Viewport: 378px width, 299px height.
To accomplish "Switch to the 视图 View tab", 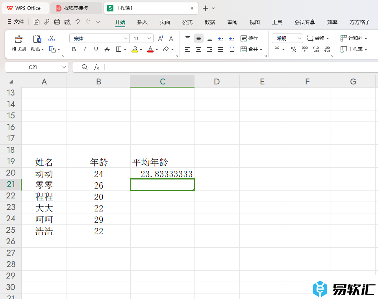I will coord(255,22).
